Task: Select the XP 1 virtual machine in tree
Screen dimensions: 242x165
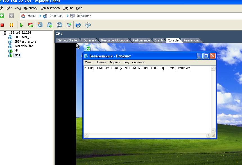Action: (x=17, y=55)
